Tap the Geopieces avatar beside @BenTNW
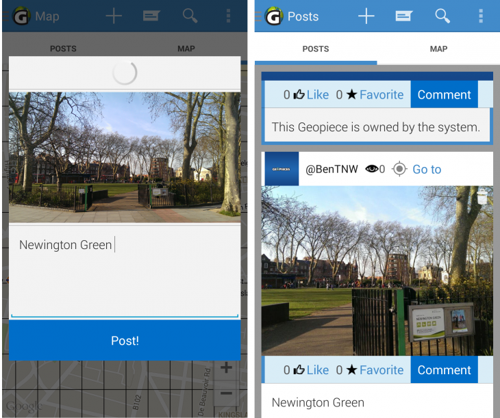500x418 pixels. (282, 169)
